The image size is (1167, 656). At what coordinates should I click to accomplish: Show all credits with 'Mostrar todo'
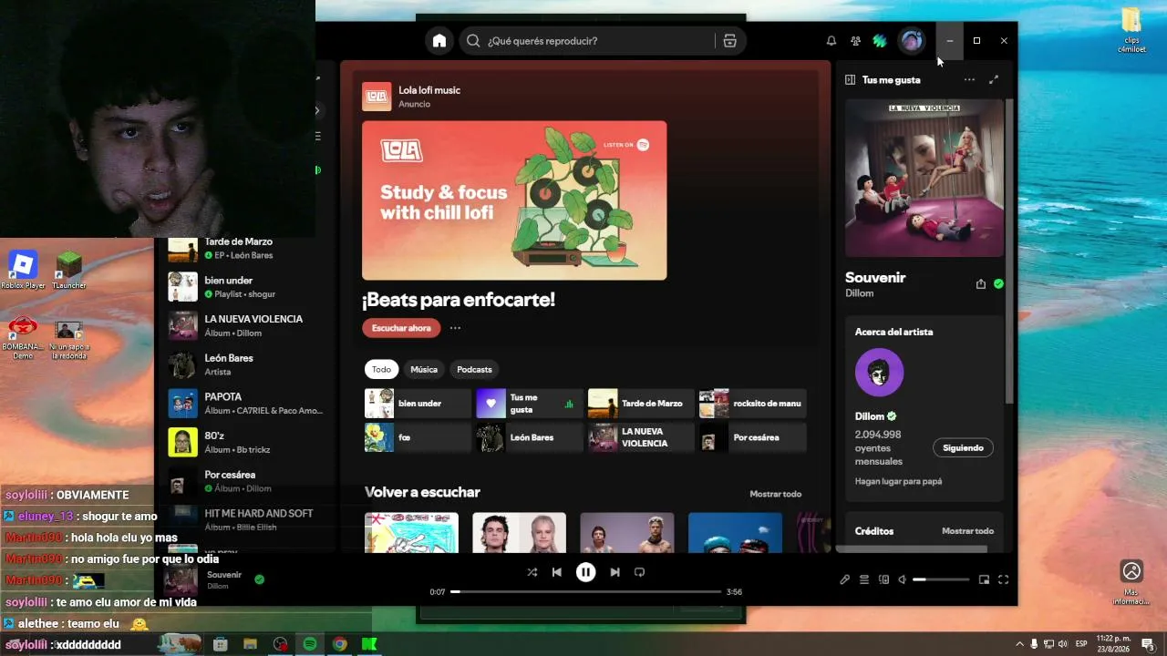(x=967, y=531)
